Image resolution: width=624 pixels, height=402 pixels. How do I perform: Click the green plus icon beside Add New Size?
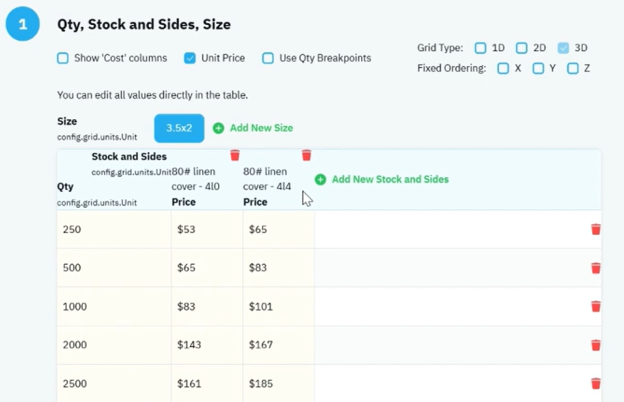pyautogui.click(x=218, y=128)
